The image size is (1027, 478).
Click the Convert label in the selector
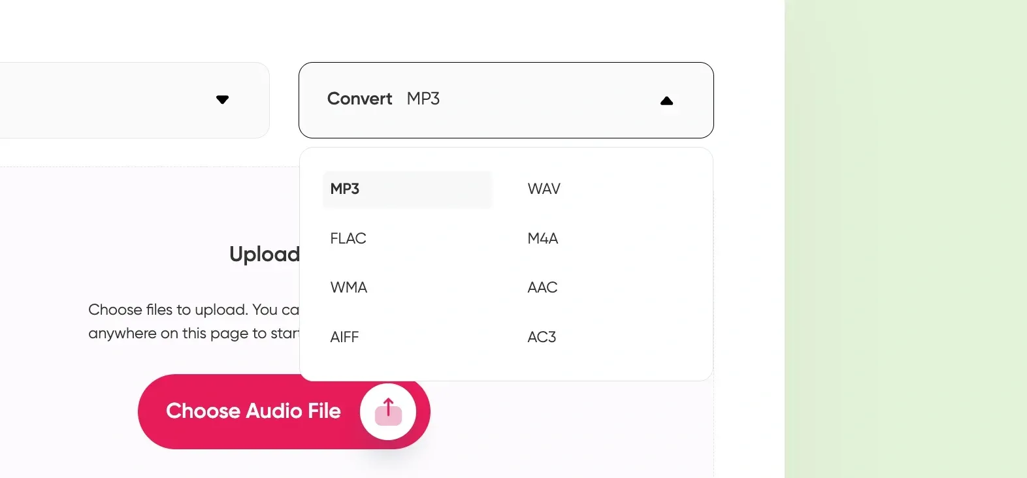(359, 99)
